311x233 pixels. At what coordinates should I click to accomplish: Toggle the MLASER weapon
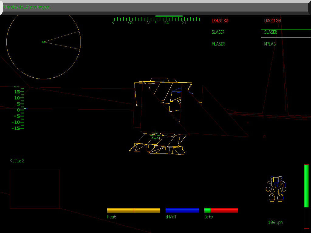(x=218, y=44)
